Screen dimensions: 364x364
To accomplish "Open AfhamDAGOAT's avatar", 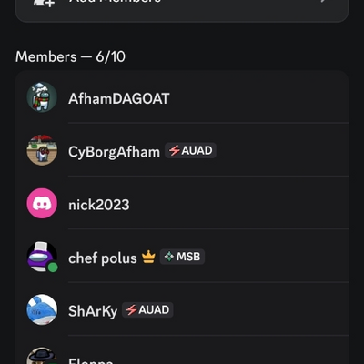I will point(42,97).
